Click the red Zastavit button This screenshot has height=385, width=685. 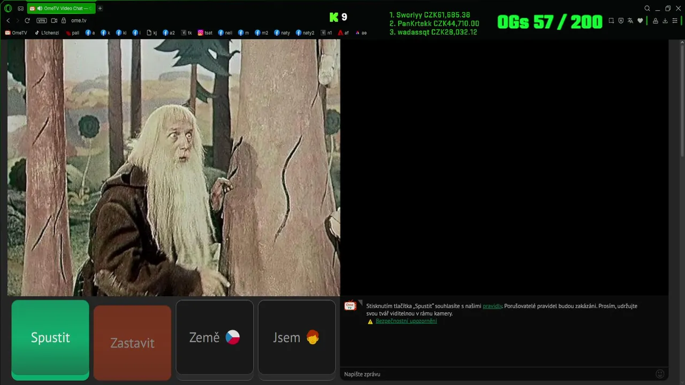pyautogui.click(x=132, y=343)
